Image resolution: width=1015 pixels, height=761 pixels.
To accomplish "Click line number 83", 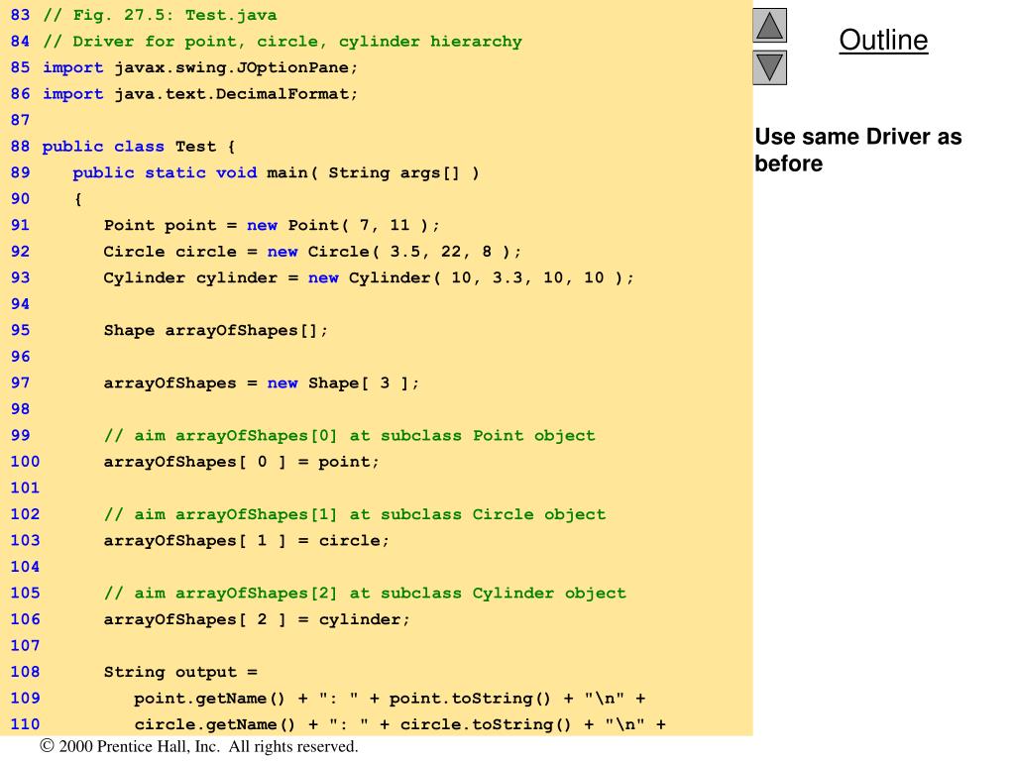I will [x=20, y=15].
